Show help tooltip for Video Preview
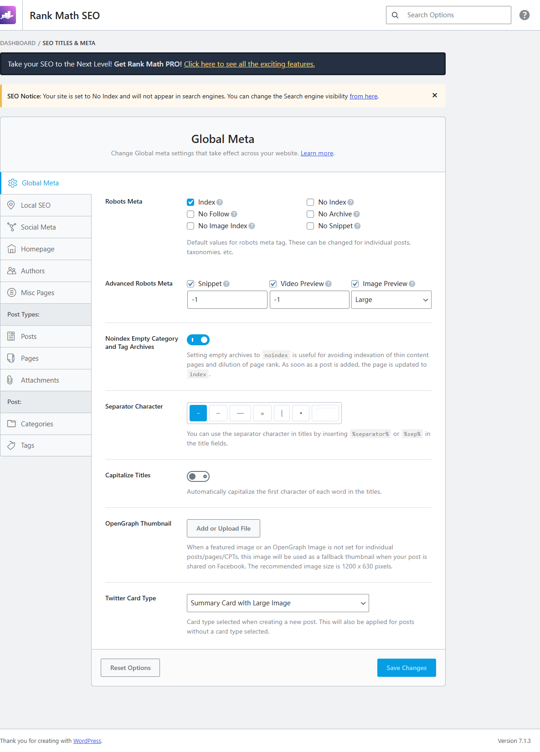 coord(328,284)
